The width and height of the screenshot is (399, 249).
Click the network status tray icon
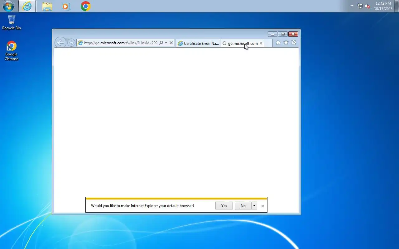360,6
